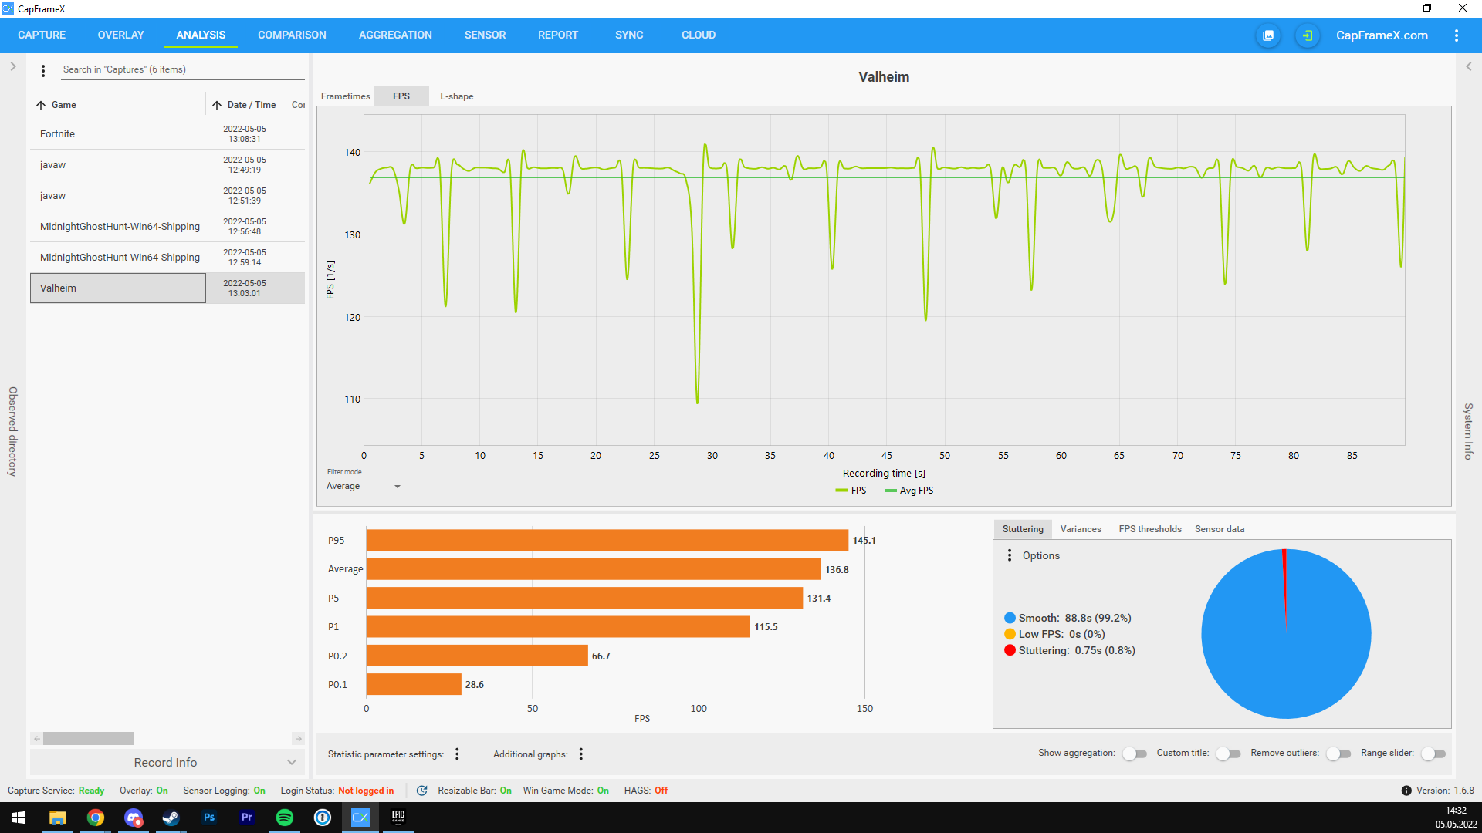This screenshot has height=833, width=1482.
Task: Open the Filter mode Average dropdown
Action: [363, 487]
